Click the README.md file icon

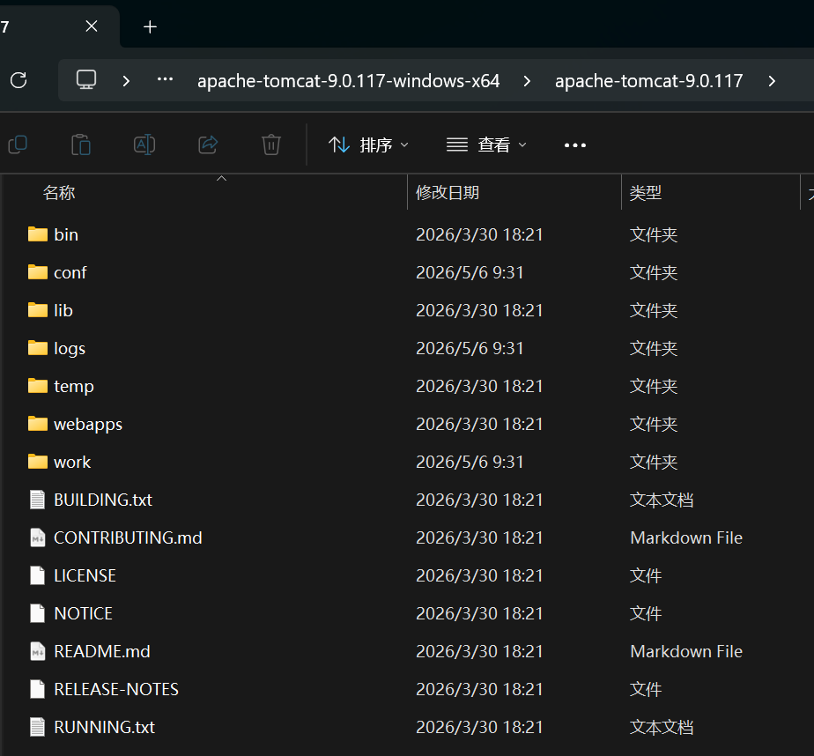(37, 651)
